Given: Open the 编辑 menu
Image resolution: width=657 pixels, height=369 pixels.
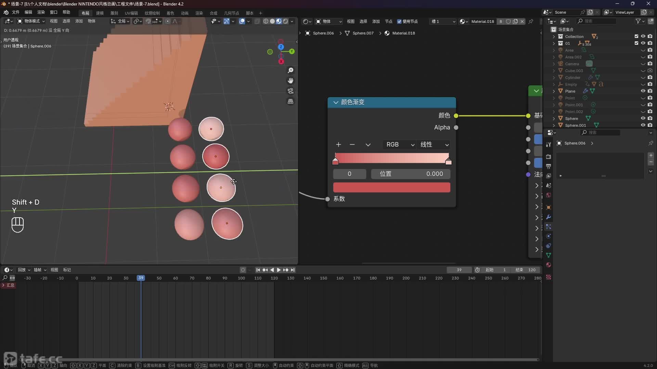Looking at the screenshot, I should tap(28, 12).
